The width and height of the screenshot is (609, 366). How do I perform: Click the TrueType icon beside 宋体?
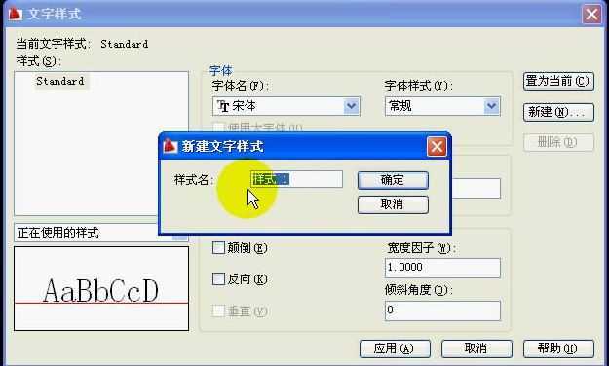[x=223, y=106]
